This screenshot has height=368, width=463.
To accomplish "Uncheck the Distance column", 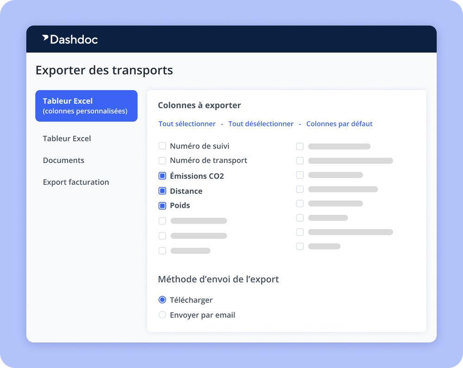I will pos(163,190).
